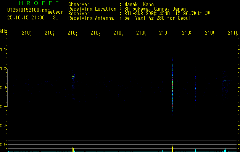The height and width of the screenshot is (152, 240).
Task: Click the 'meteor' label under the file name
Action: point(55,12)
